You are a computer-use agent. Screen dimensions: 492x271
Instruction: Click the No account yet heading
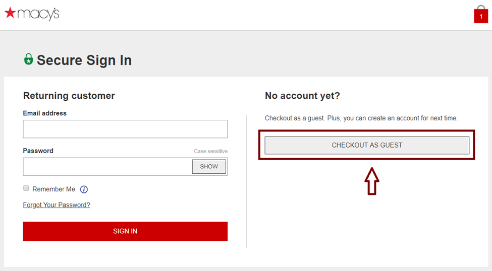point(302,96)
